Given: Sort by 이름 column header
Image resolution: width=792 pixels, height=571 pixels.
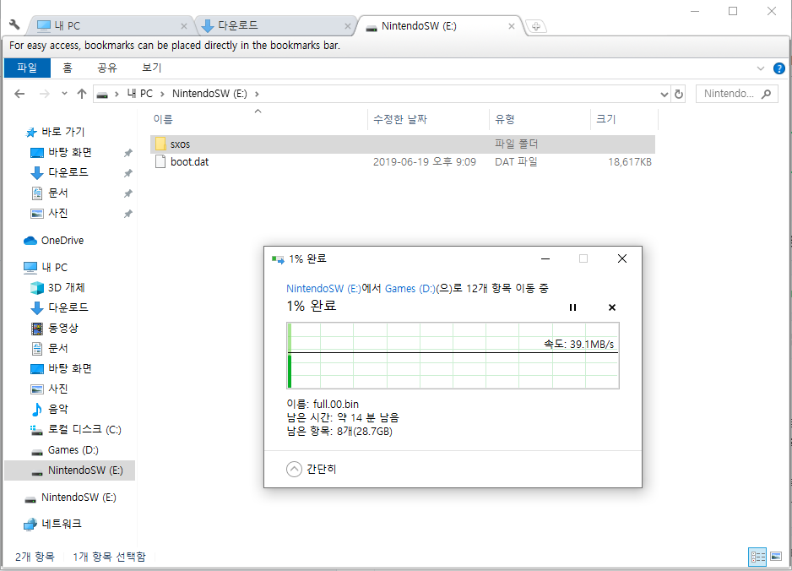Looking at the screenshot, I should click(x=258, y=119).
